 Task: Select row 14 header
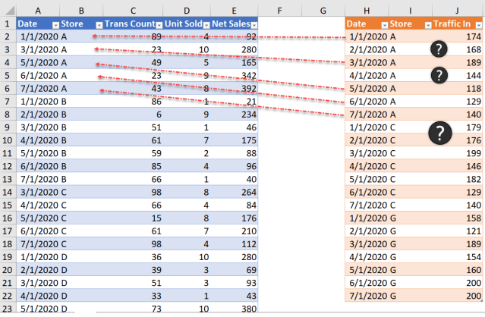[8, 192]
